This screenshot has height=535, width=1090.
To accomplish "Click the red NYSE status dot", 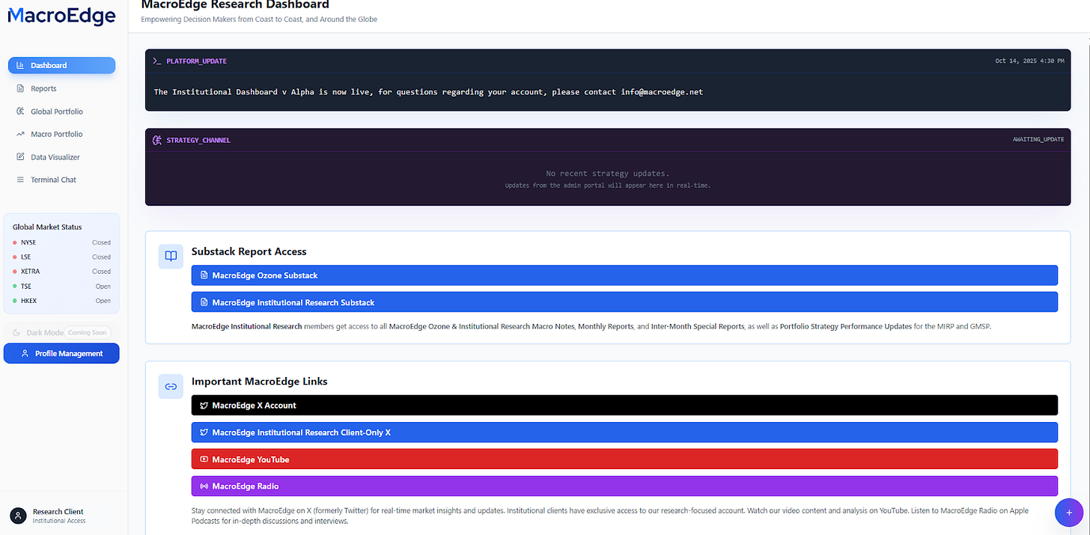I will point(15,242).
